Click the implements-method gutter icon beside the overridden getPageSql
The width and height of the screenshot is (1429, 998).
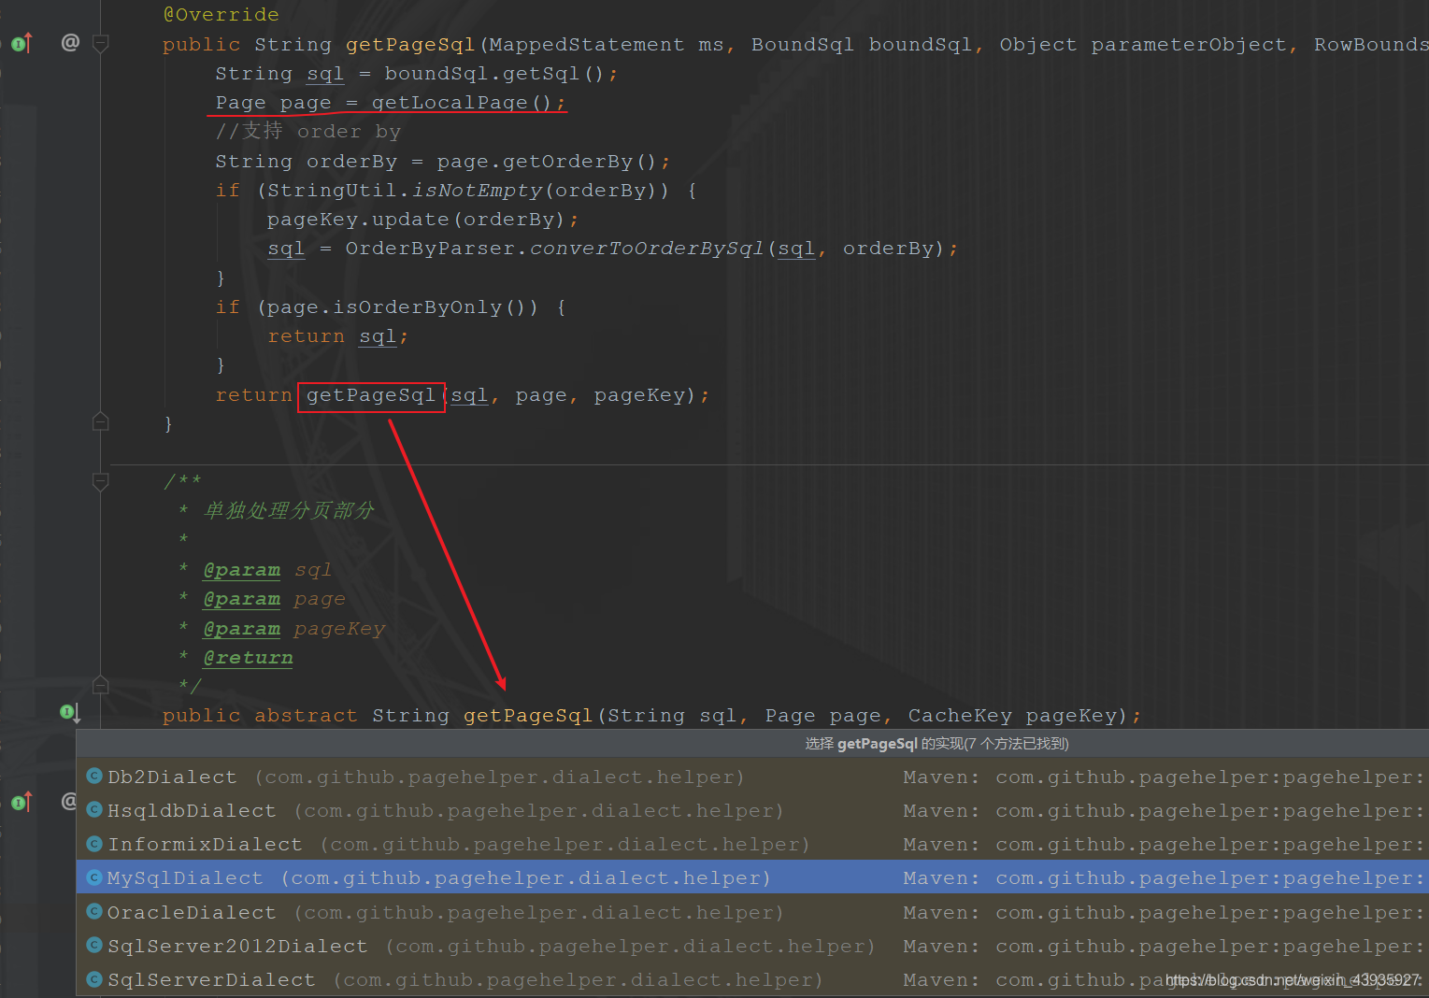21,43
